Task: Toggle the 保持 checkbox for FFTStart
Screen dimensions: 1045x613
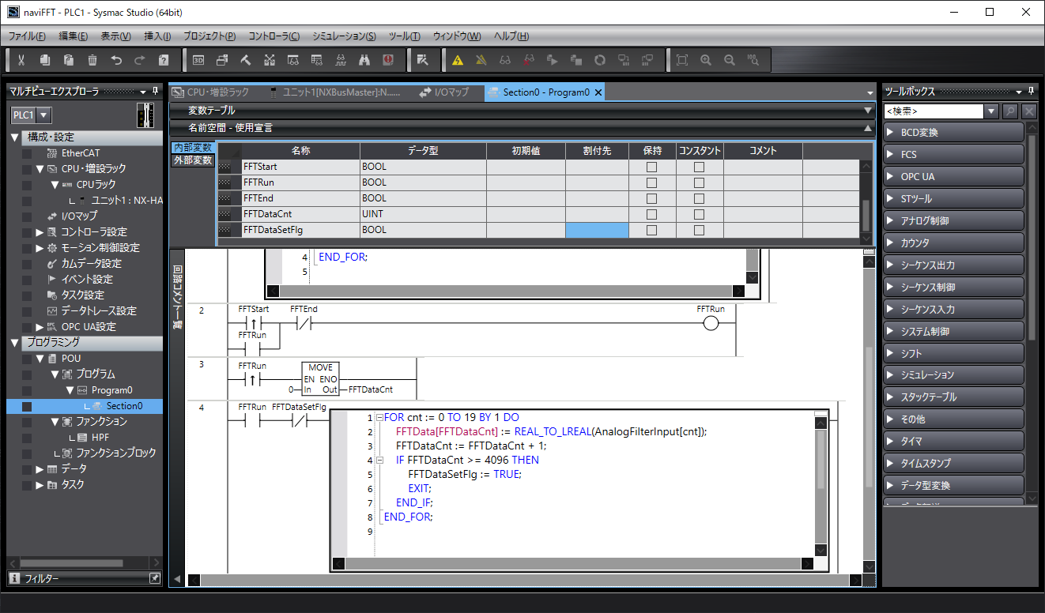Action: click(651, 167)
